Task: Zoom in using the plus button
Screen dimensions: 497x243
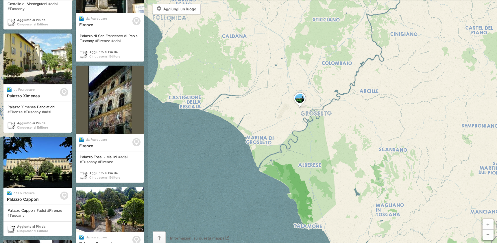Action: (x=488, y=225)
